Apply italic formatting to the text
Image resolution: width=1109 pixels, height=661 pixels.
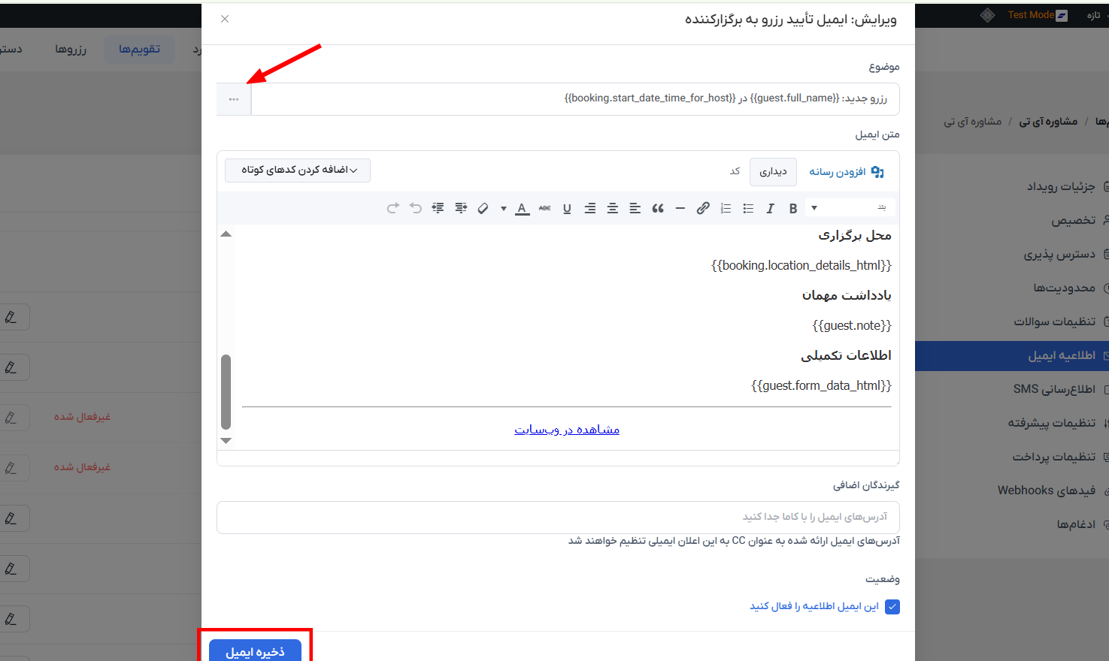point(770,209)
